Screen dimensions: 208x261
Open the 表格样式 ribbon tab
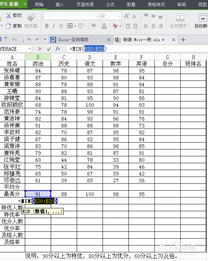pos(156,4)
